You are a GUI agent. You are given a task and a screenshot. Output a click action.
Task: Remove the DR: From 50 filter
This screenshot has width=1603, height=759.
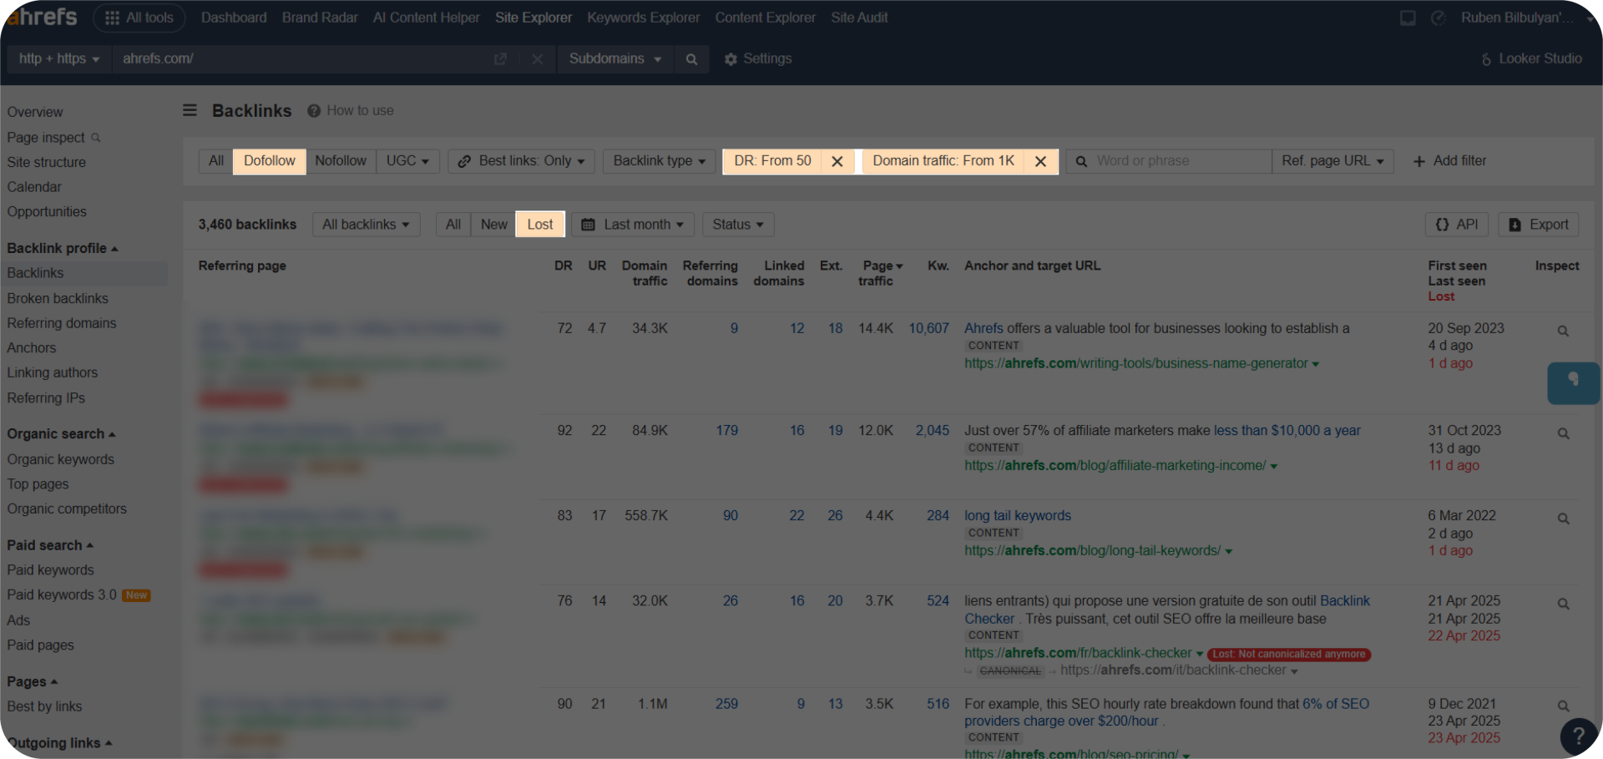coord(837,161)
